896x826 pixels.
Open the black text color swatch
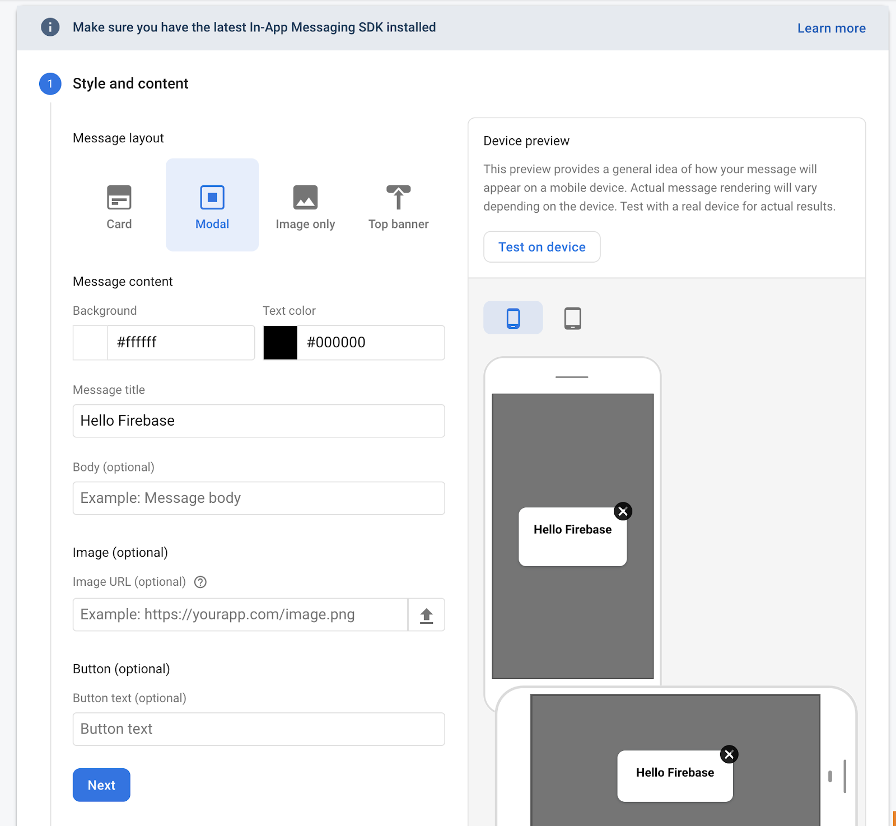pos(280,343)
